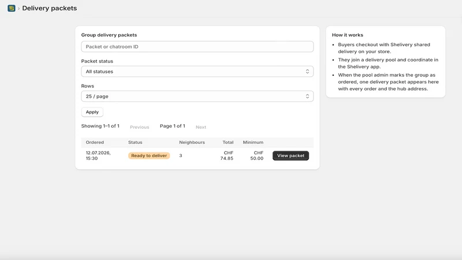This screenshot has width=462, height=260.
Task: Focus the Packet or chatroom ID field
Action: [197, 47]
